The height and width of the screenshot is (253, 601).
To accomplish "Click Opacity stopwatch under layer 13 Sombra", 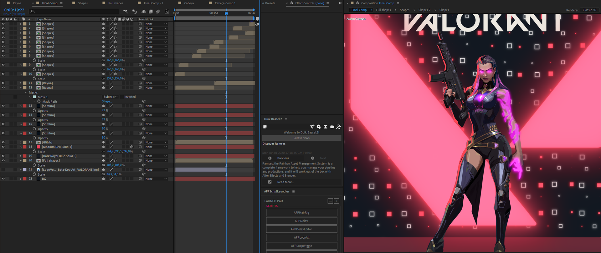I will (34, 110).
